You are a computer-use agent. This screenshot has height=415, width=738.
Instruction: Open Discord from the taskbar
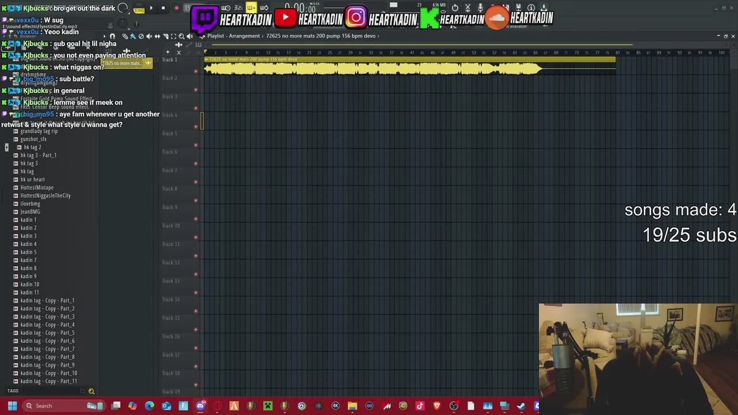tap(200, 406)
